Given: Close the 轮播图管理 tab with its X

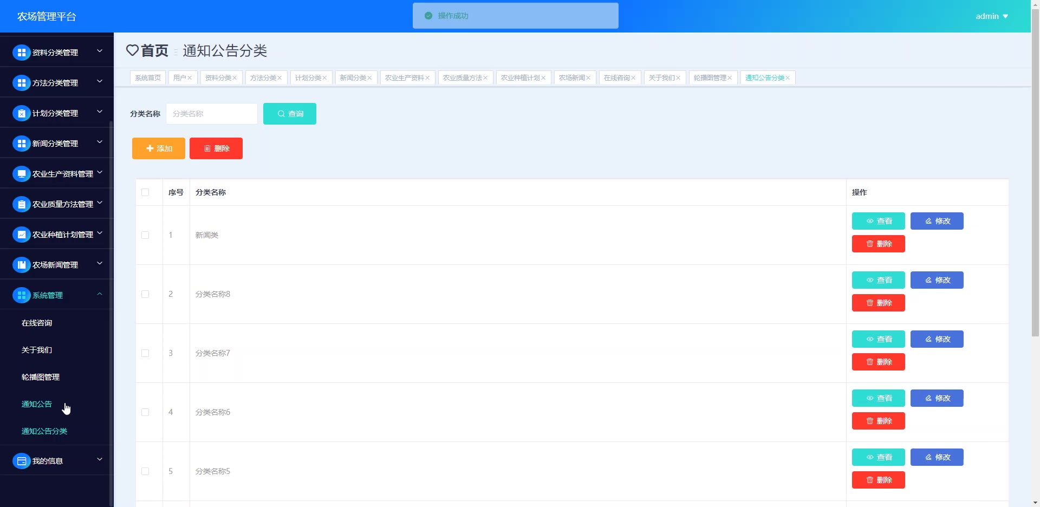Looking at the screenshot, I should (730, 78).
